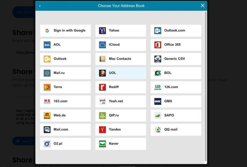Click the Outlook.com icon

158,31
